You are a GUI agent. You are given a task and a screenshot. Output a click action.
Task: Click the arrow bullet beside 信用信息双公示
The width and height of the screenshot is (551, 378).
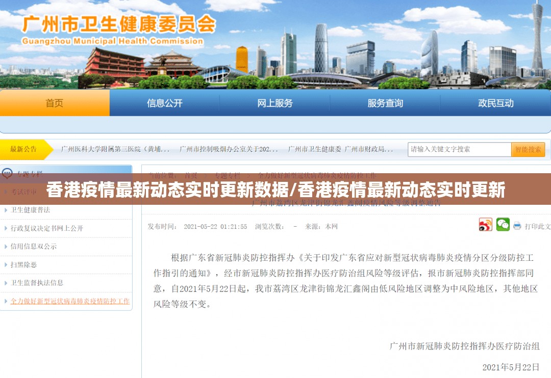click(6, 247)
